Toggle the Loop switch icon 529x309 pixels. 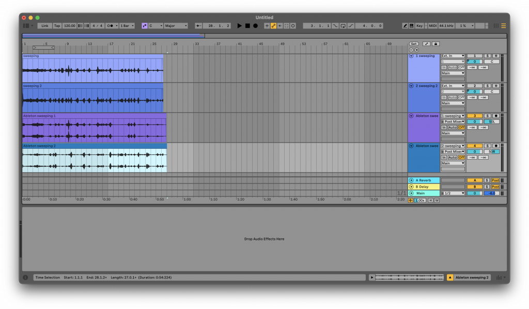click(343, 26)
